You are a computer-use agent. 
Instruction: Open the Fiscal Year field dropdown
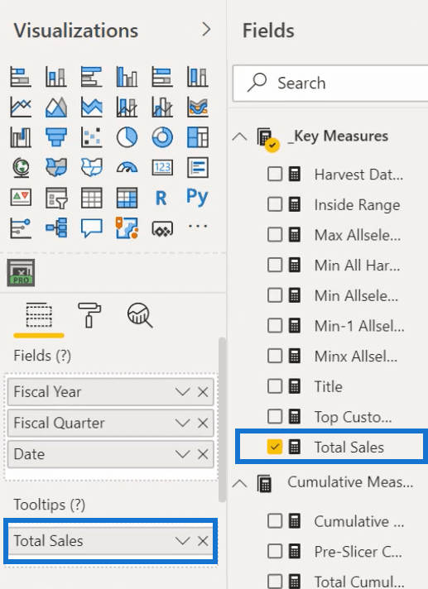click(182, 392)
